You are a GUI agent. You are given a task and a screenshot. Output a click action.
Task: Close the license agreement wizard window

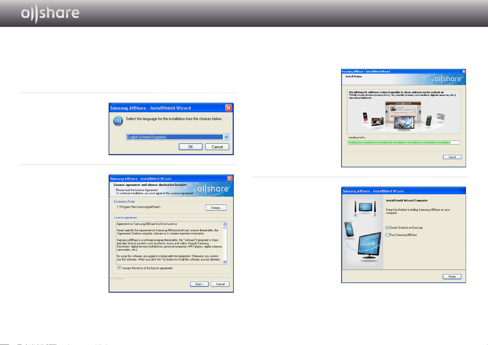[x=230, y=179]
